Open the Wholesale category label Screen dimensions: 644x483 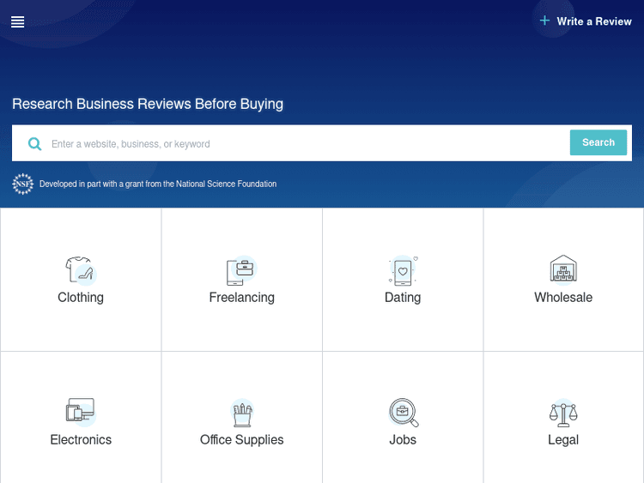point(563,298)
